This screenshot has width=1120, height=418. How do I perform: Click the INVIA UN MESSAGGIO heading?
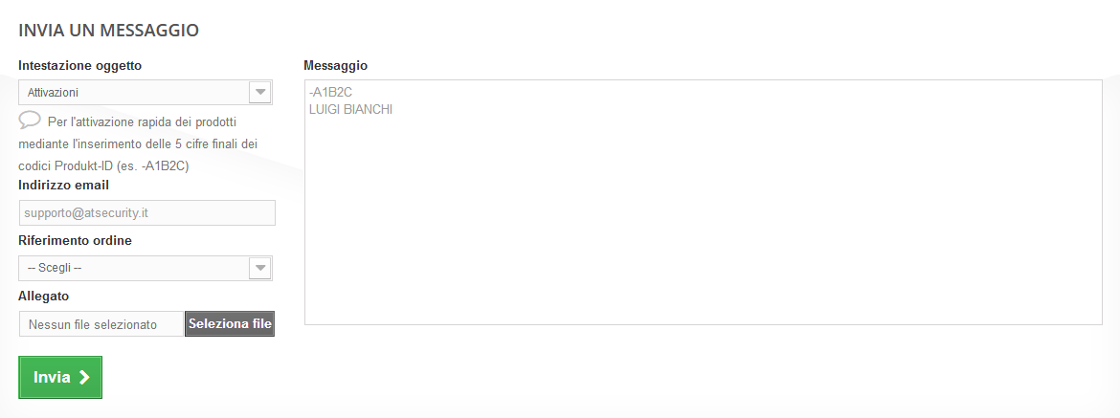coord(108,30)
